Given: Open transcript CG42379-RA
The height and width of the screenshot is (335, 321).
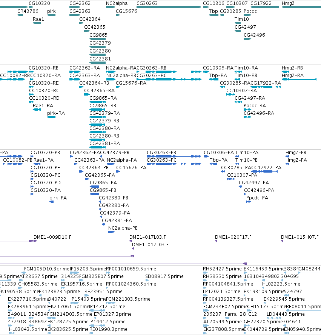Looking at the screenshot, I should click(x=104, y=113).
